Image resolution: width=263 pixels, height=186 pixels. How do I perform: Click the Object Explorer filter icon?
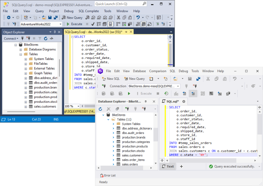[40, 39]
